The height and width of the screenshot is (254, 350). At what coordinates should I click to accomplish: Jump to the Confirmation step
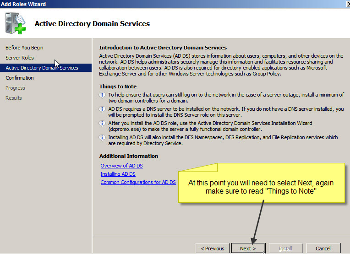pyautogui.click(x=20, y=78)
